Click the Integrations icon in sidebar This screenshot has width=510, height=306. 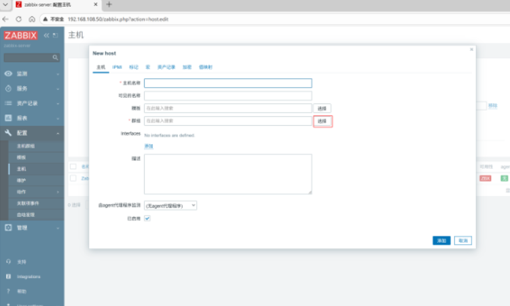coord(8,276)
